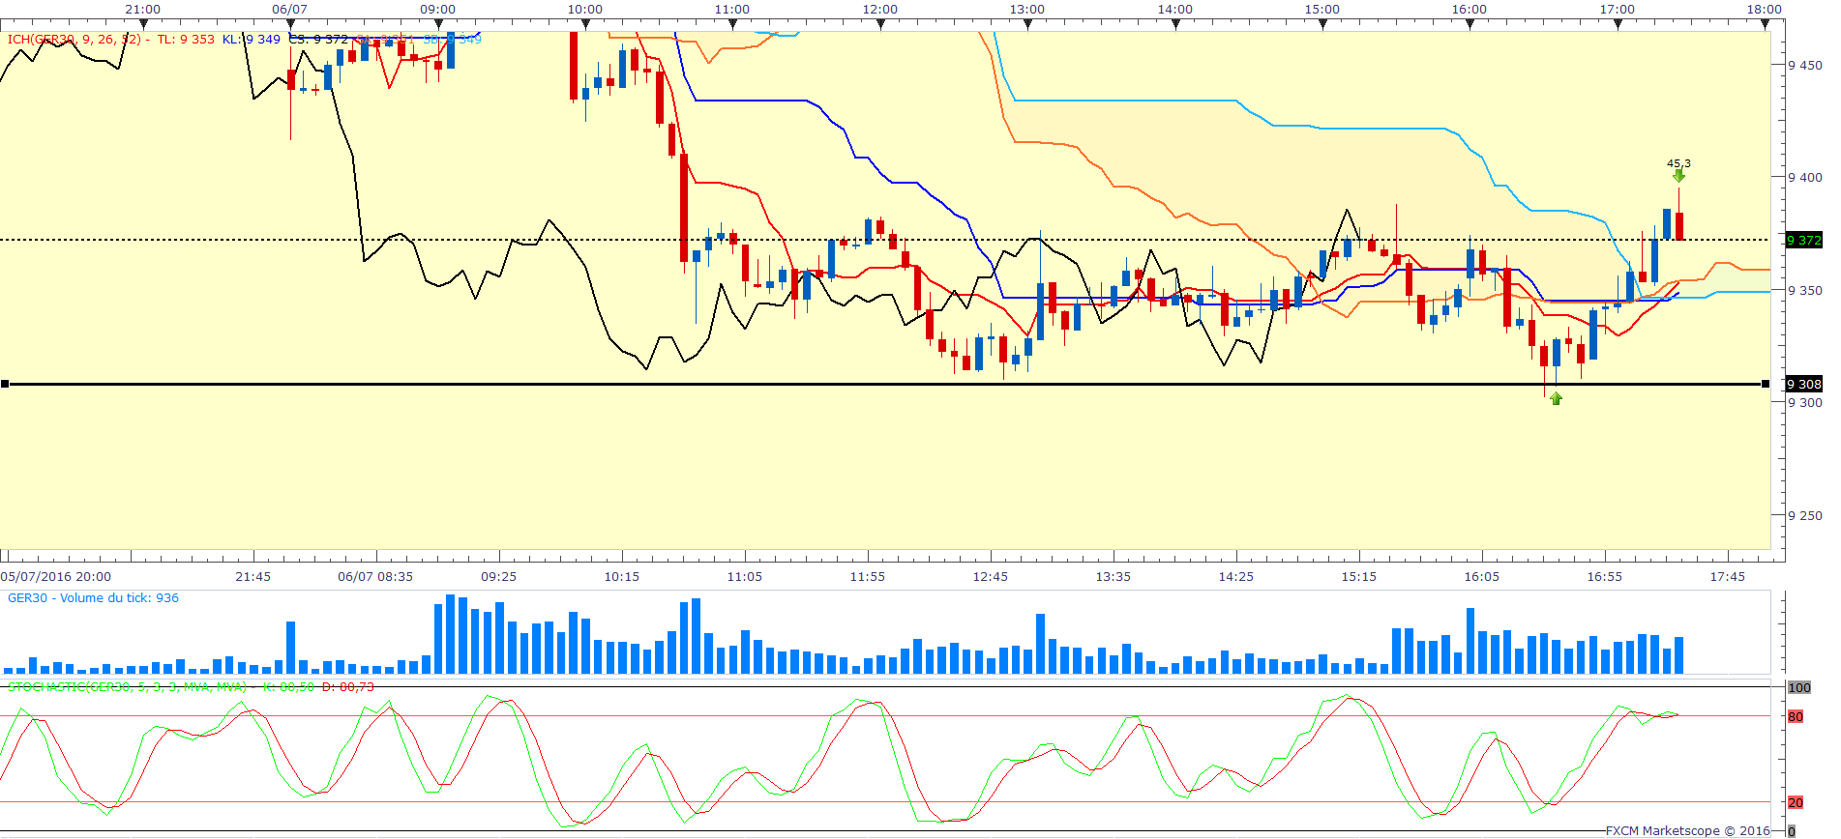
Task: Select the left handle of the 9 308 horizontal line
Action: coord(5,384)
